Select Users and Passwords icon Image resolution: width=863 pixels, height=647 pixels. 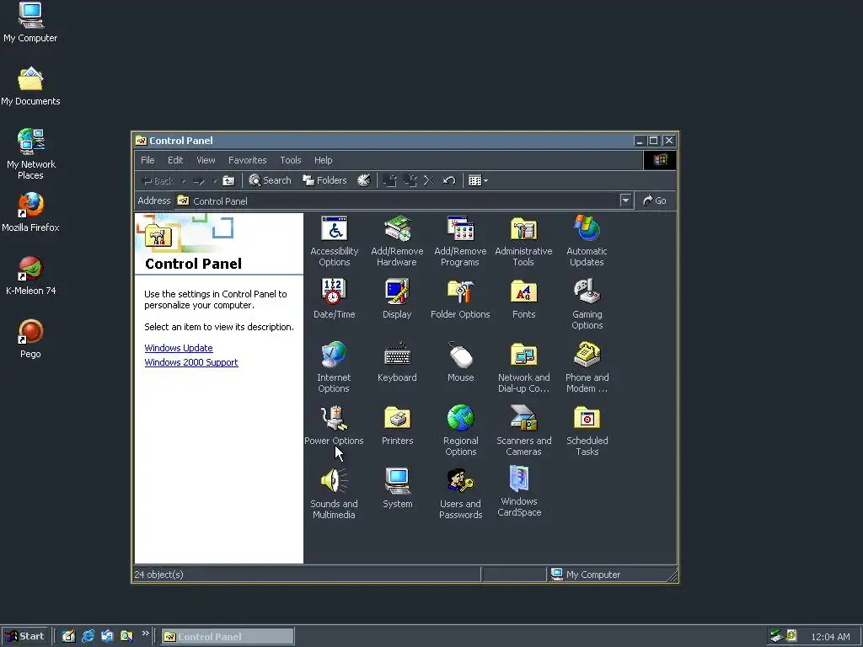(x=461, y=494)
